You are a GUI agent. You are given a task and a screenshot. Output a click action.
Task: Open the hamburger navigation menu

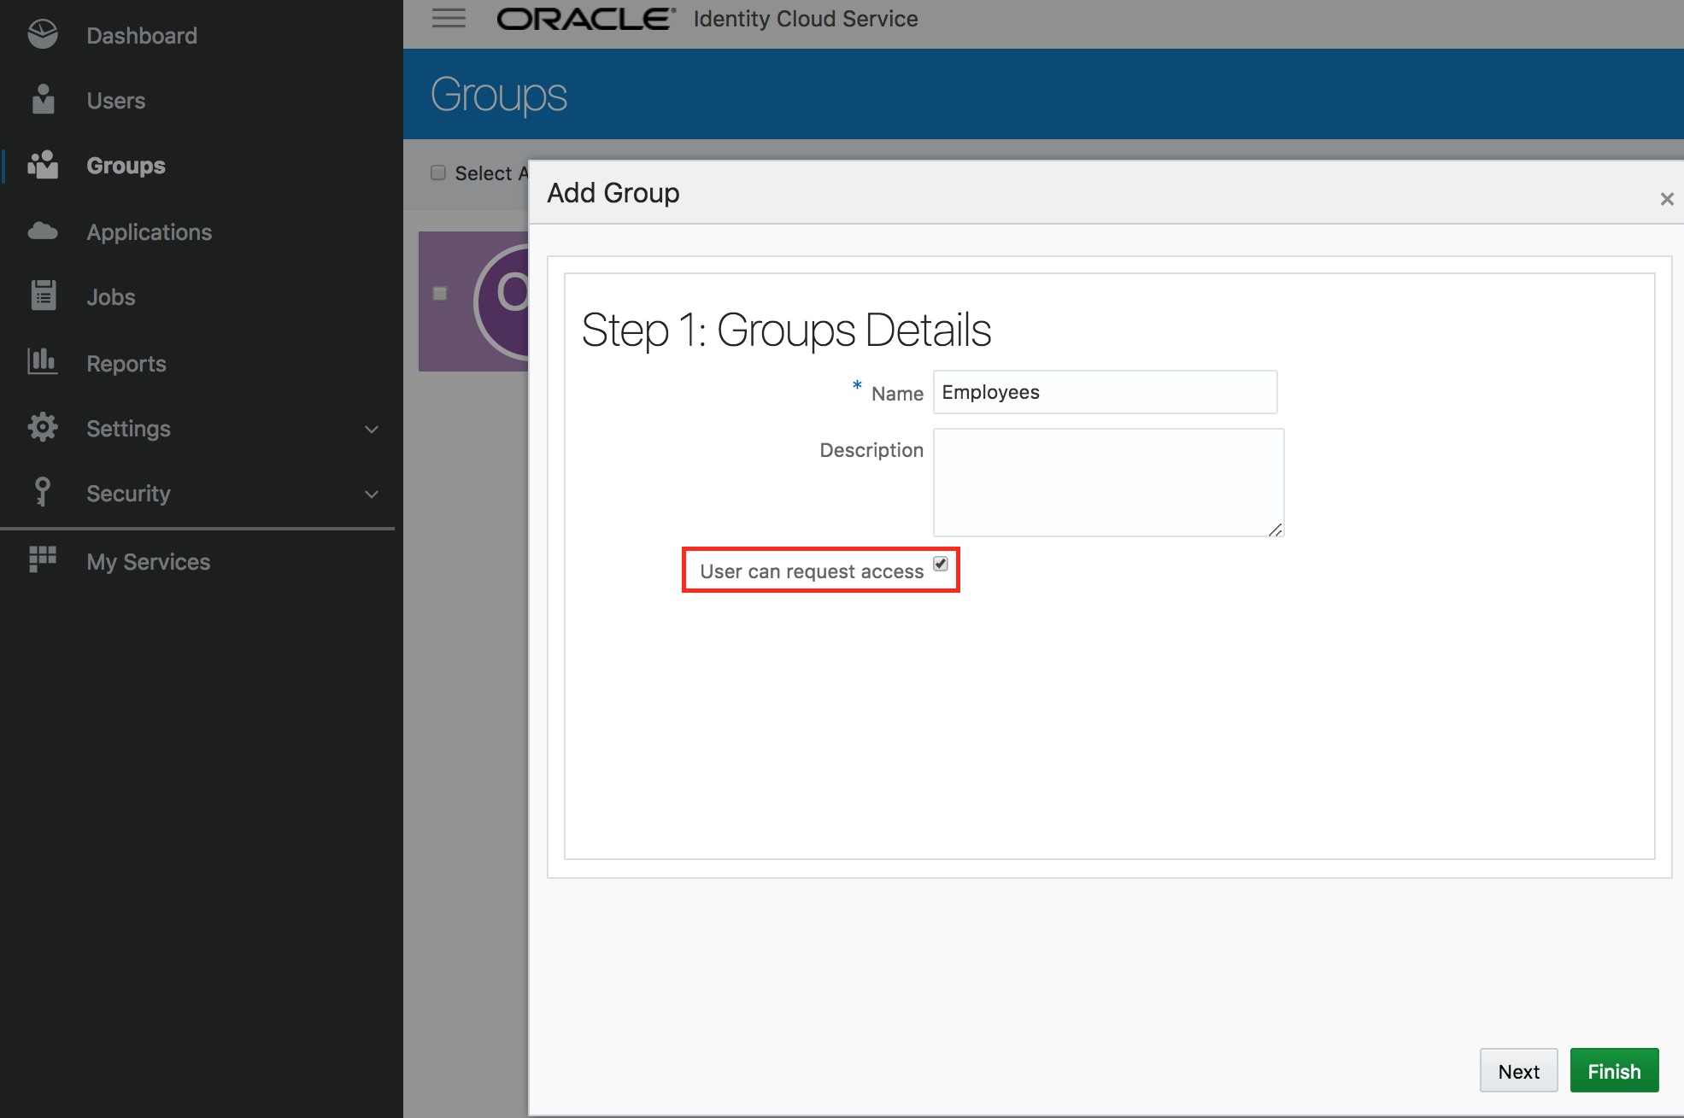[449, 18]
